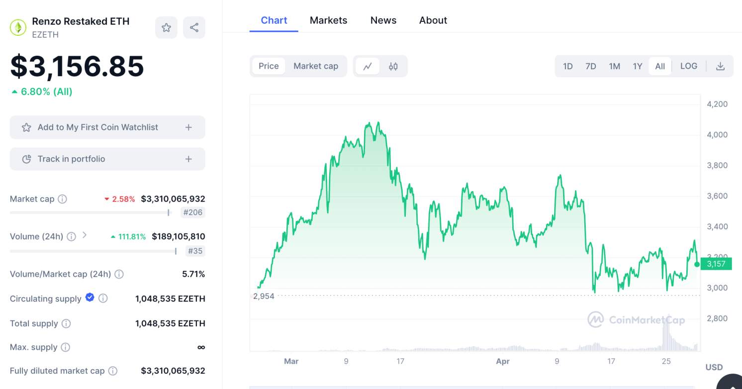The image size is (742, 389).
Task: Click the USD currency label
Action: click(x=714, y=368)
